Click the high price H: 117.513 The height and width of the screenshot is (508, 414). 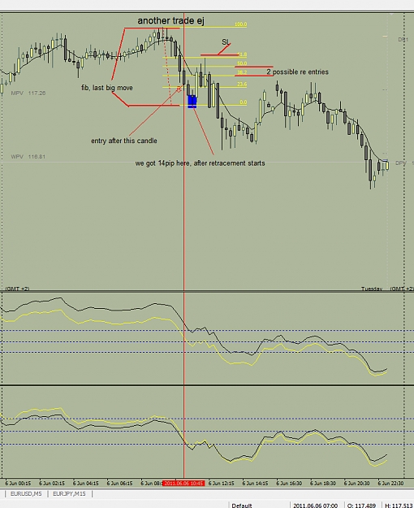point(399,505)
